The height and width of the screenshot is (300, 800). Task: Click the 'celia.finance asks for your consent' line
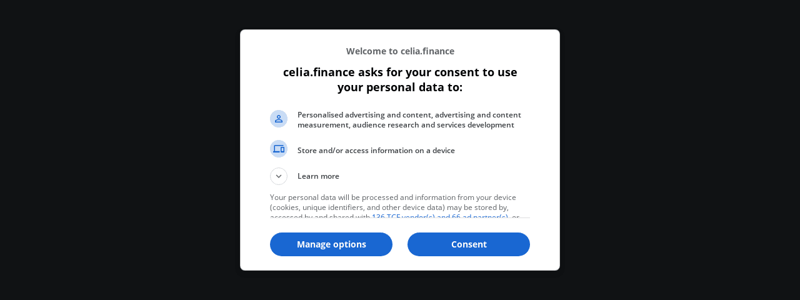[400, 72]
